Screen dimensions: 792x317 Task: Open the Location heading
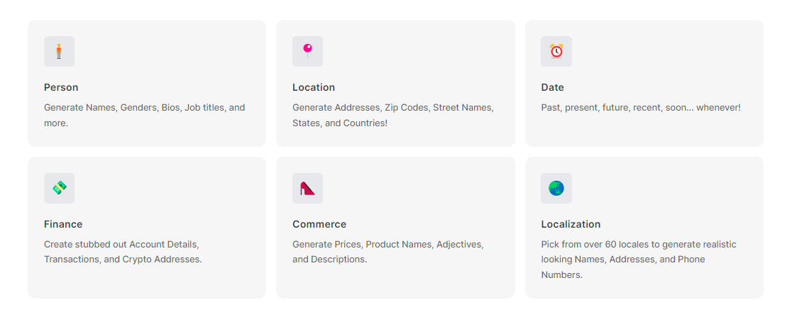[x=314, y=87]
